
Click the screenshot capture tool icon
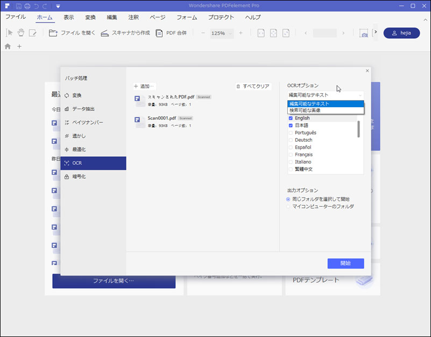coord(364,33)
